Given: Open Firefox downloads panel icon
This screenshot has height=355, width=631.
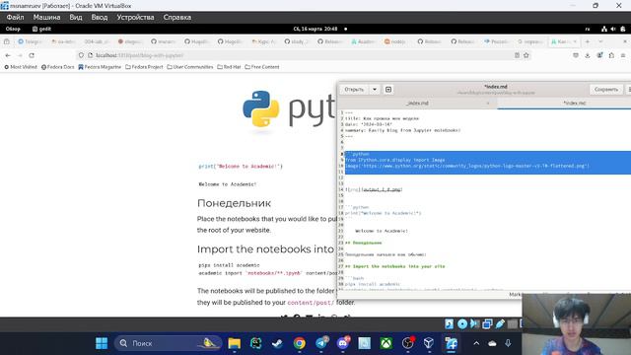Looking at the screenshot, I should pyautogui.click(x=588, y=55).
